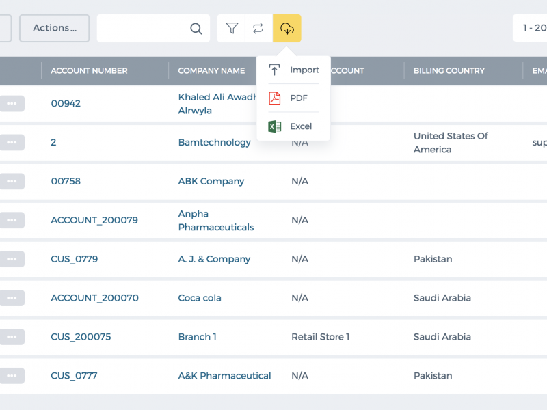Toggle the cloud download export button
Image resolution: width=547 pixels, height=410 pixels.
coord(286,28)
